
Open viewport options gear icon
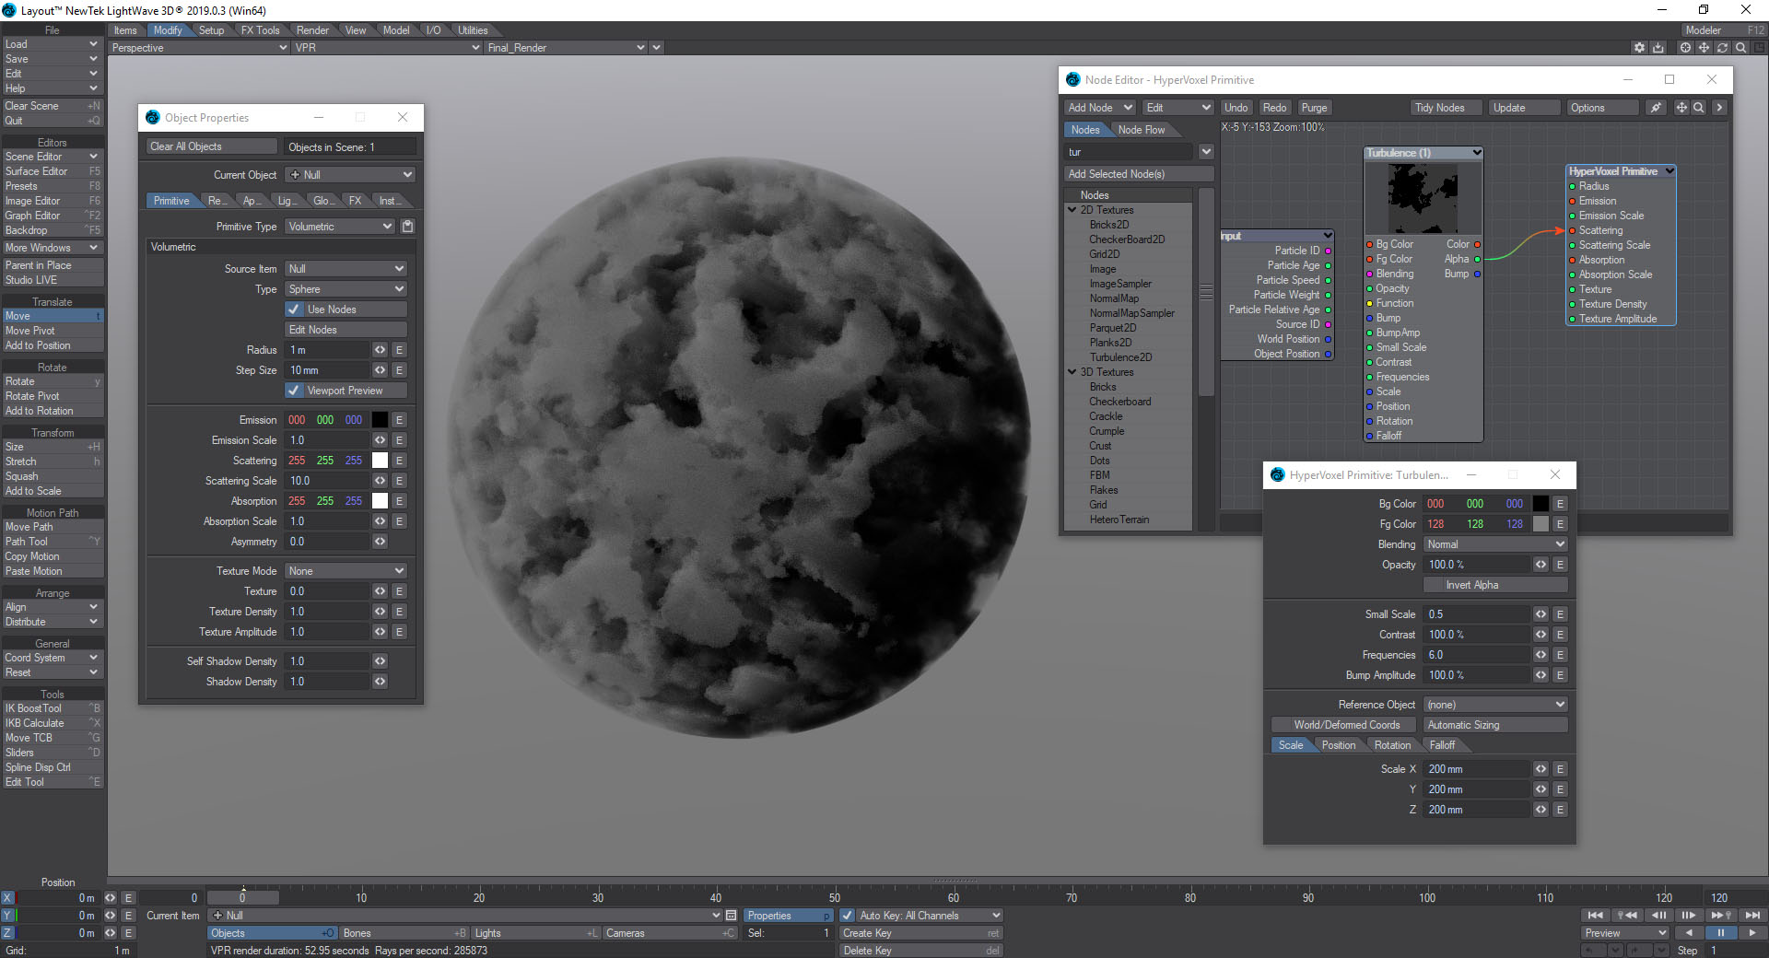(1639, 47)
